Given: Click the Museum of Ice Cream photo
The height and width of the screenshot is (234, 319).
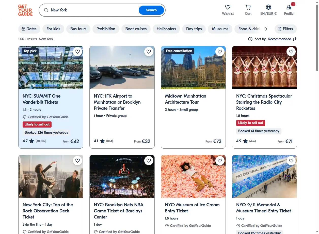Looking at the screenshot, I should point(193,176).
